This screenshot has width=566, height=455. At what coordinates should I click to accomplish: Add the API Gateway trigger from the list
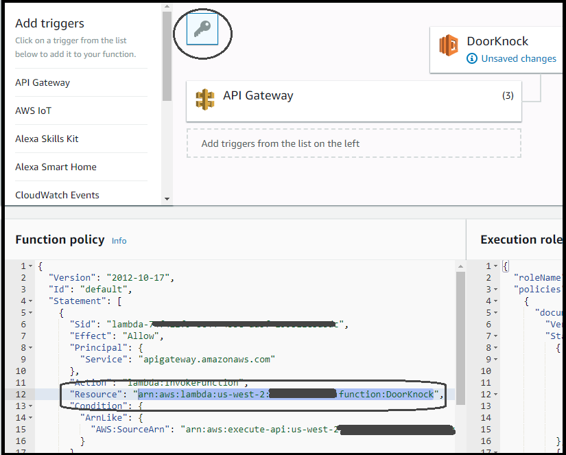coord(43,83)
